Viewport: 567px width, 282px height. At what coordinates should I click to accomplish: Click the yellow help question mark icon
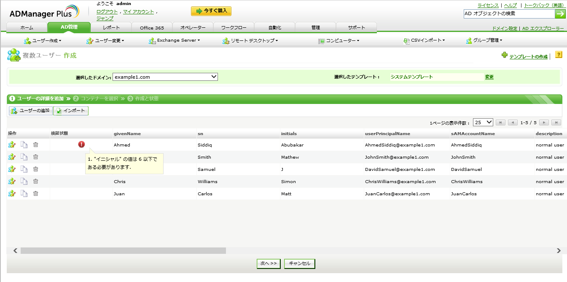pos(559,55)
